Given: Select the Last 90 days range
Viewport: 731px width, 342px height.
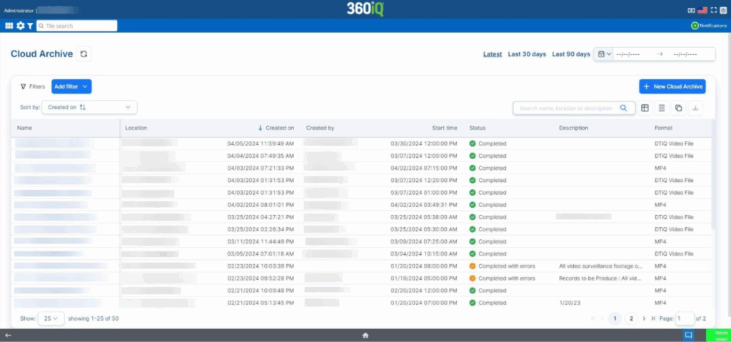Looking at the screenshot, I should 571,54.
